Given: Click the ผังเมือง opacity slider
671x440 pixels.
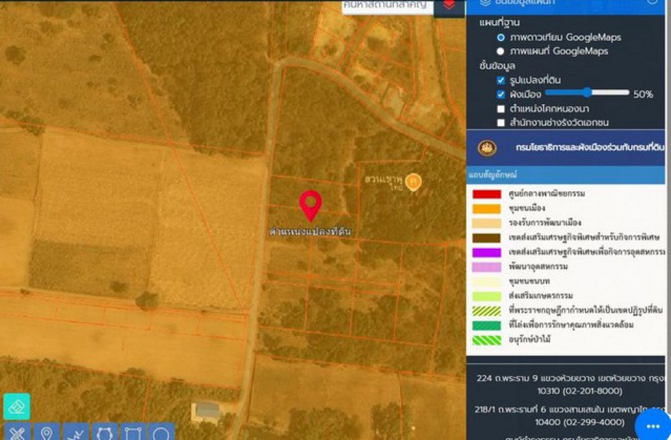Looking at the screenshot, I should pyautogui.click(x=587, y=93).
